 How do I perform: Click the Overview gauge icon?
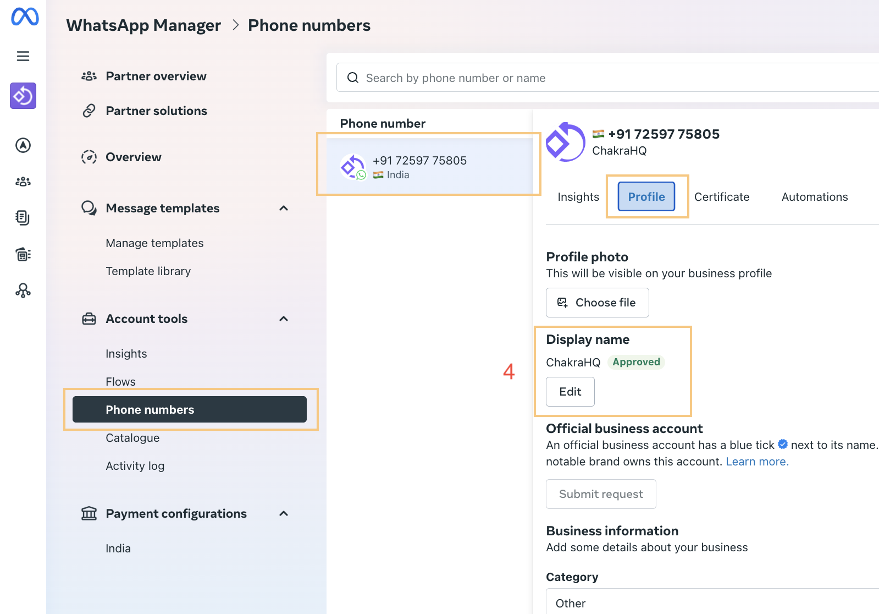pos(89,157)
